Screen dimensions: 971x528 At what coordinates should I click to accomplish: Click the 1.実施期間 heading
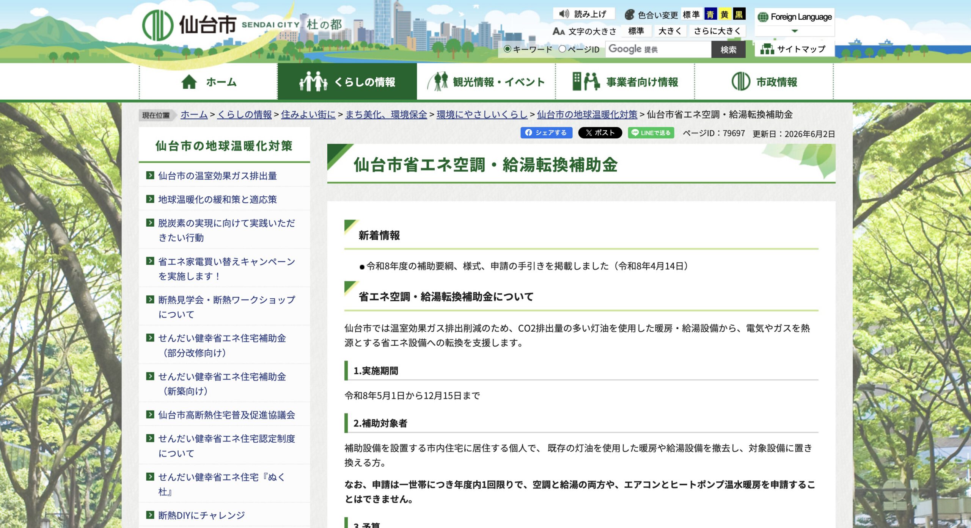[x=376, y=371]
